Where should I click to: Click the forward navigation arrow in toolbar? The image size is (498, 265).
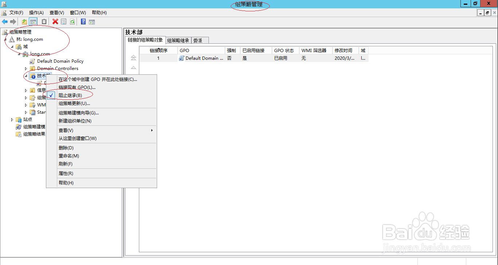pos(14,22)
